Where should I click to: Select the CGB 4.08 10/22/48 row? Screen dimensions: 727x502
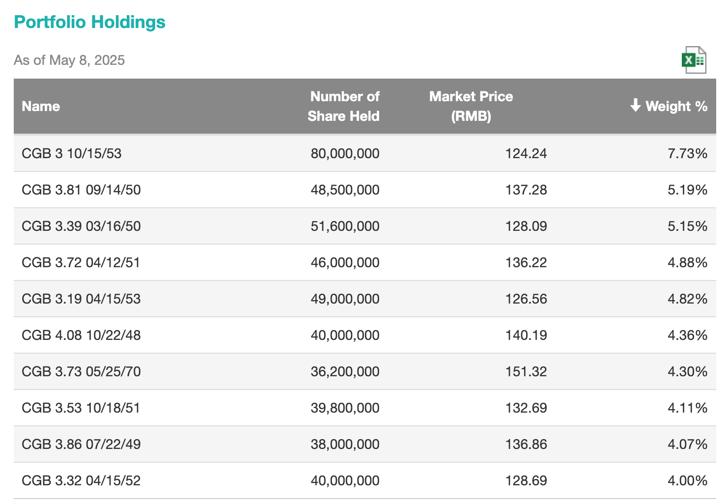click(81, 335)
